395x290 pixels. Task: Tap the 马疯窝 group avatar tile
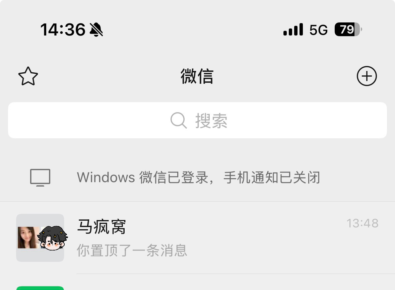(x=40, y=238)
